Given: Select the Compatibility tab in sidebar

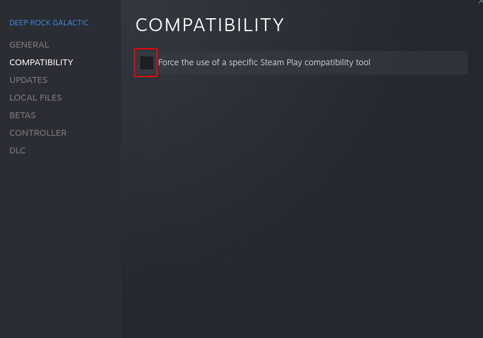Looking at the screenshot, I should 41,62.
